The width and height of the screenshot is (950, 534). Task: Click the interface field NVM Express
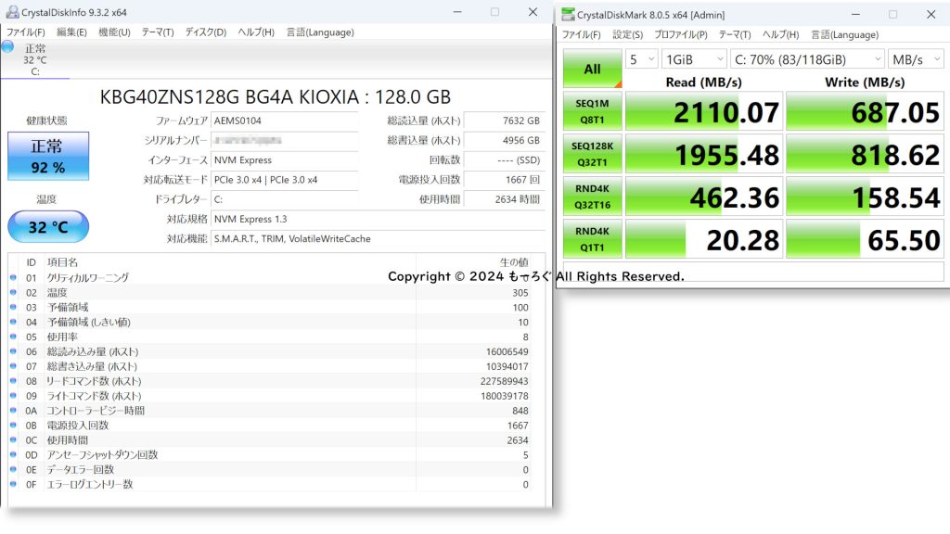284,159
